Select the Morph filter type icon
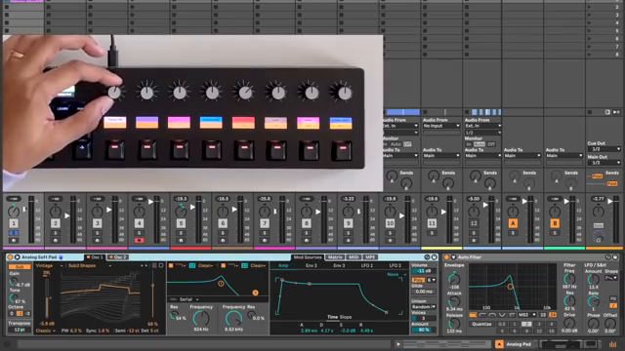This screenshot has width=625, height=351. [x=512, y=315]
